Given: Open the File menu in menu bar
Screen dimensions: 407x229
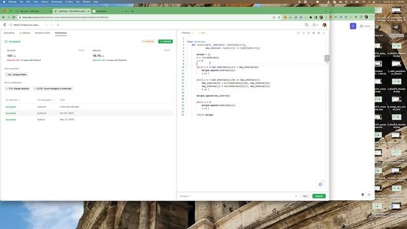Looking at the screenshot, I should point(21,2).
